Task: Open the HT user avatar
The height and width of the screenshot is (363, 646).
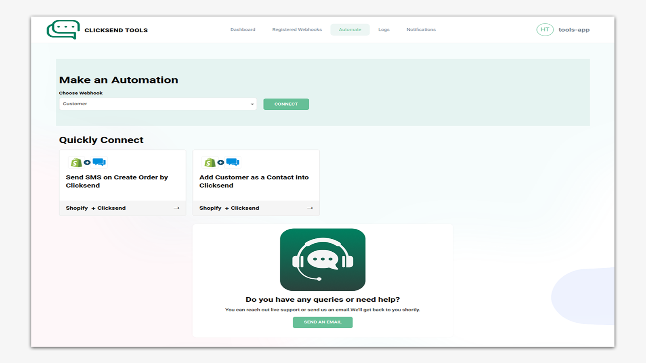Action: (x=545, y=29)
